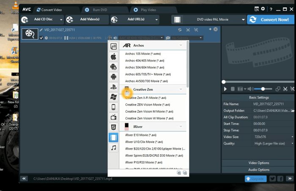Open Video Options section

coord(258,163)
